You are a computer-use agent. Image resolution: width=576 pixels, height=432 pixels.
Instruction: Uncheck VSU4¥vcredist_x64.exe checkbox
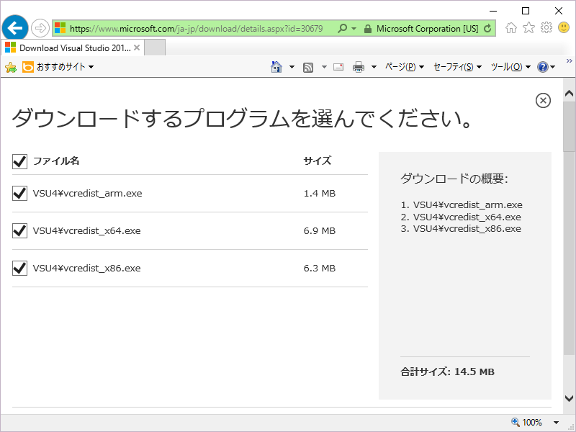click(x=19, y=230)
